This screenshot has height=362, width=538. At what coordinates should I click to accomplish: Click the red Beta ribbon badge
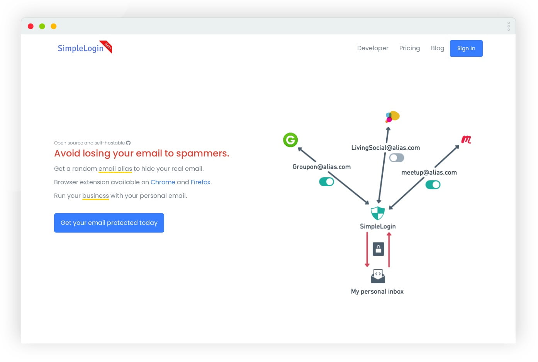pos(107,46)
